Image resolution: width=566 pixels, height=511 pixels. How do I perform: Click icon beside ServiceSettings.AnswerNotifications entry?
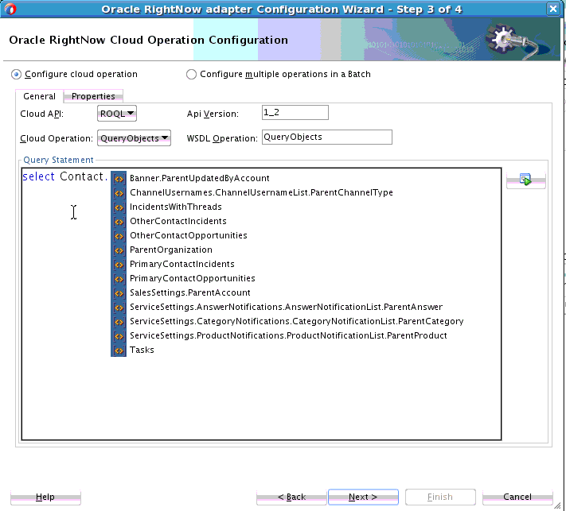[119, 308]
